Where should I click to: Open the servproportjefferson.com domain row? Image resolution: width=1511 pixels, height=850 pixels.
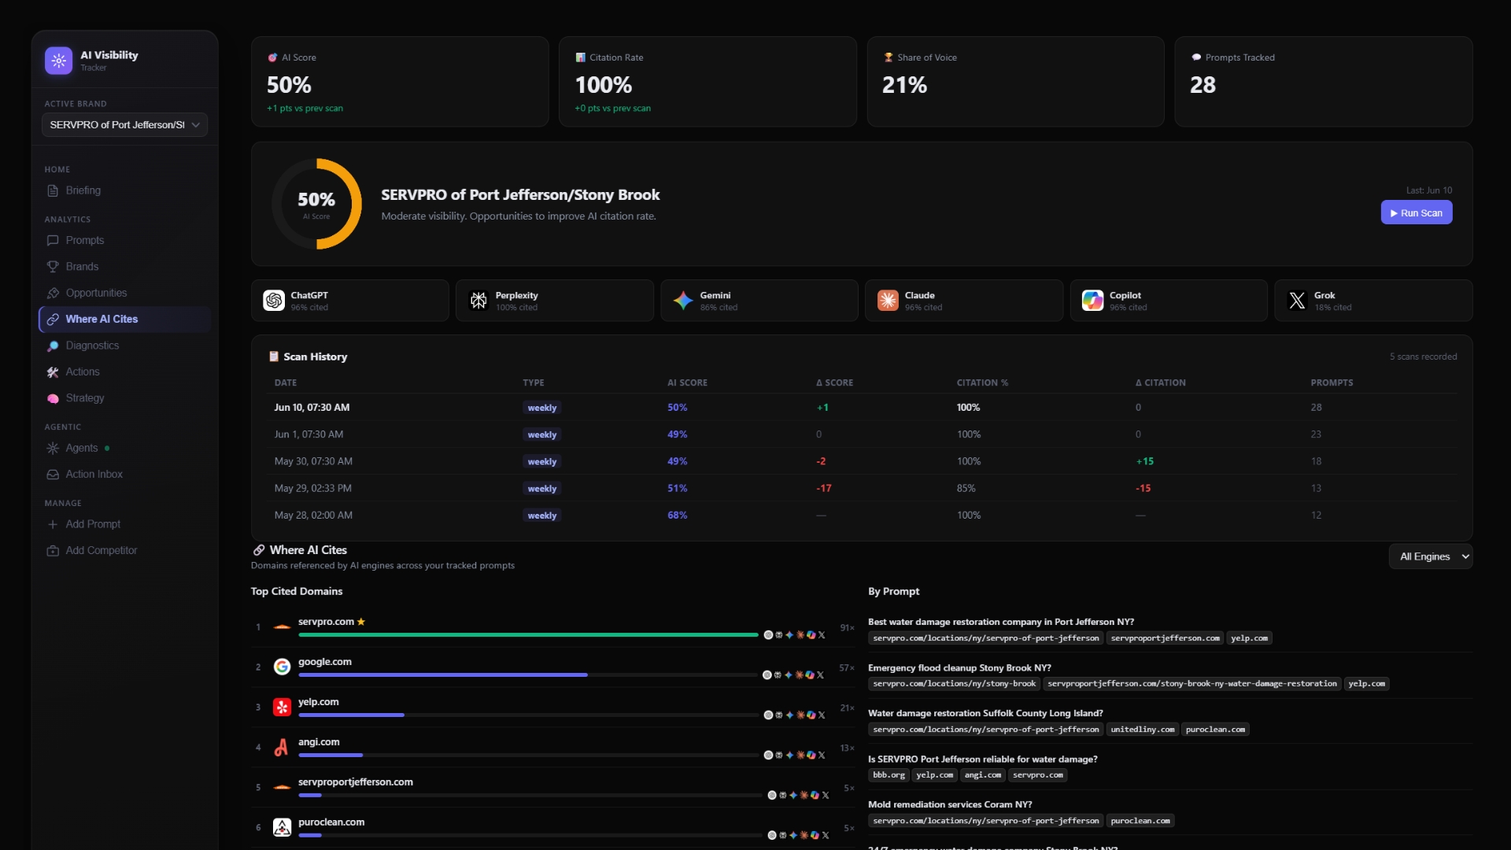[553, 788]
